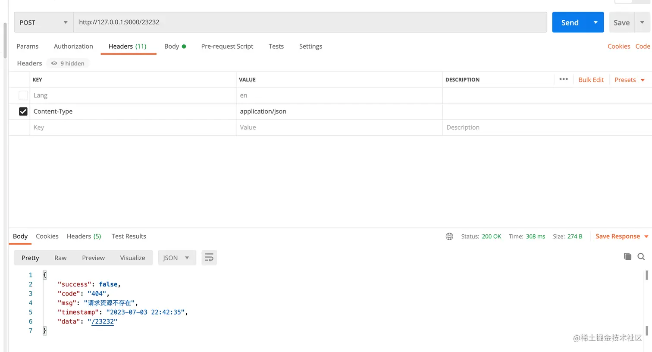Uncheck the Content-Type header checkbox
This screenshot has height=352, width=652.
pos(23,112)
